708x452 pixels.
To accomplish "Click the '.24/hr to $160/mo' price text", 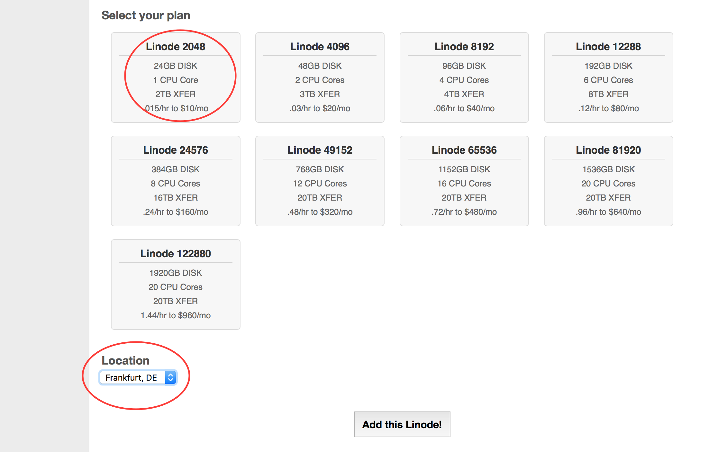I will pyautogui.click(x=176, y=212).
